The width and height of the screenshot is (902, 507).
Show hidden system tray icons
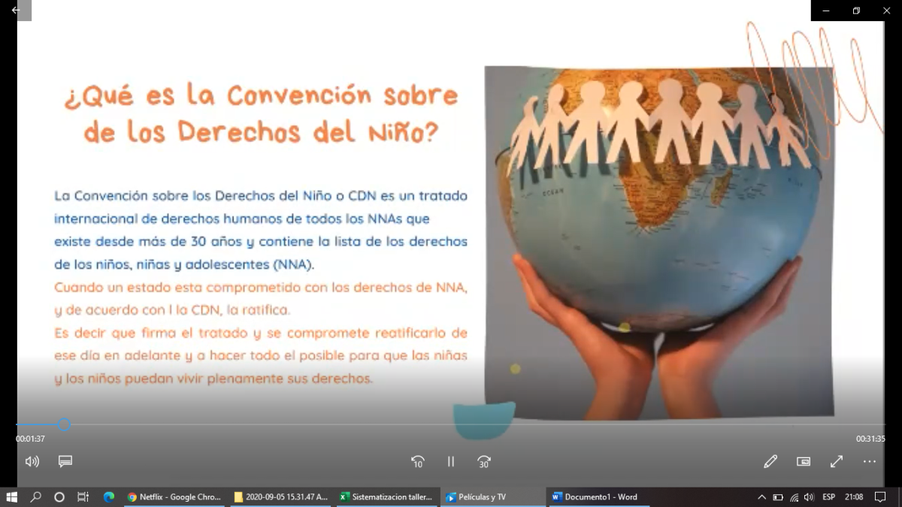tap(761, 497)
